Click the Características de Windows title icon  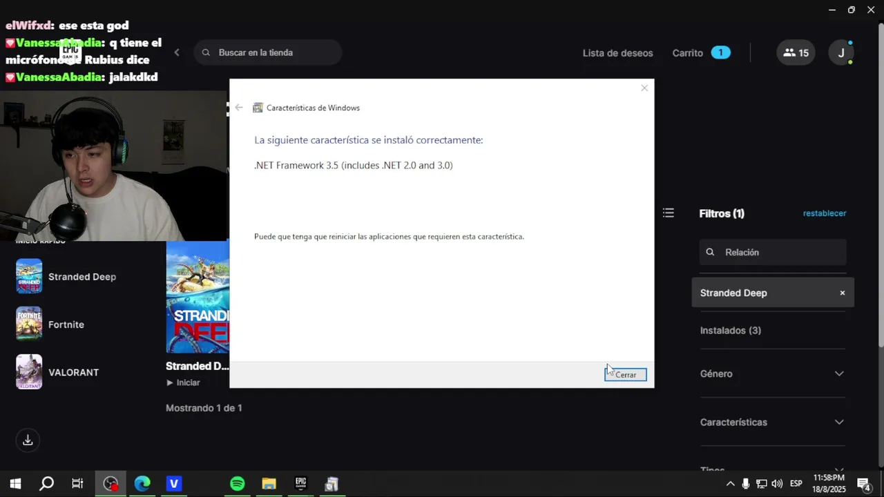258,108
